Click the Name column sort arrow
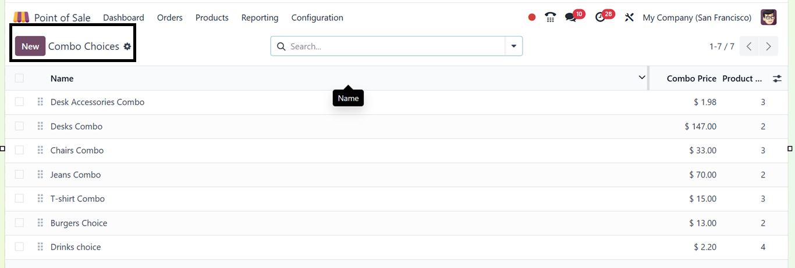Image resolution: width=795 pixels, height=268 pixels. click(x=642, y=78)
